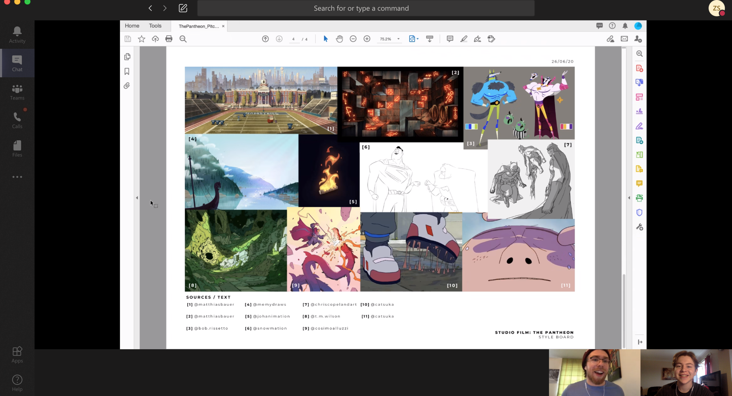The image size is (732, 396).
Task: Zoom in with the plus icon
Action: [x=367, y=39]
